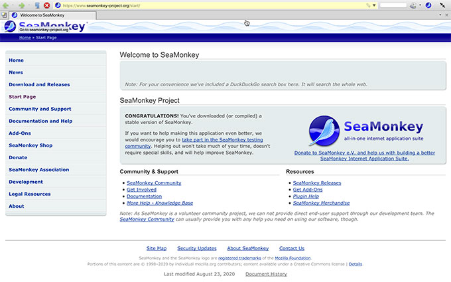Follow the Donate to SeaMonkey e.V. link

click(x=364, y=156)
